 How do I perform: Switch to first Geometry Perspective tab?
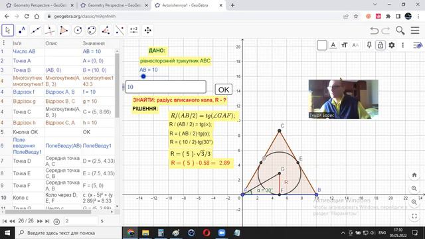coord(40,5)
